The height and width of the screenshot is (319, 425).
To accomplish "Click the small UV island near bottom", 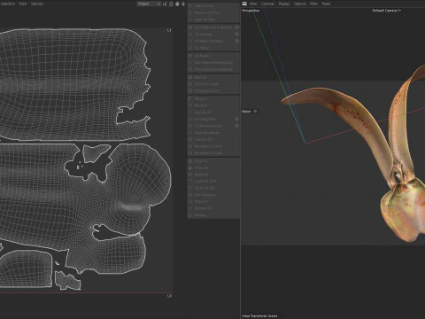I will [x=67, y=281].
